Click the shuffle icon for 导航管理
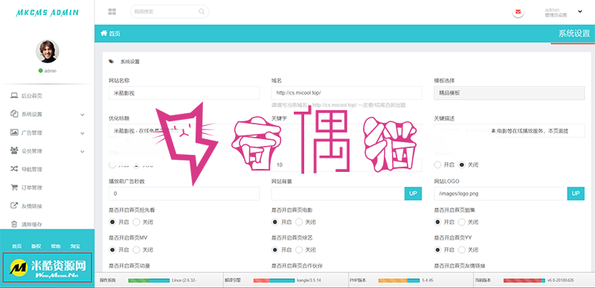 [14, 169]
